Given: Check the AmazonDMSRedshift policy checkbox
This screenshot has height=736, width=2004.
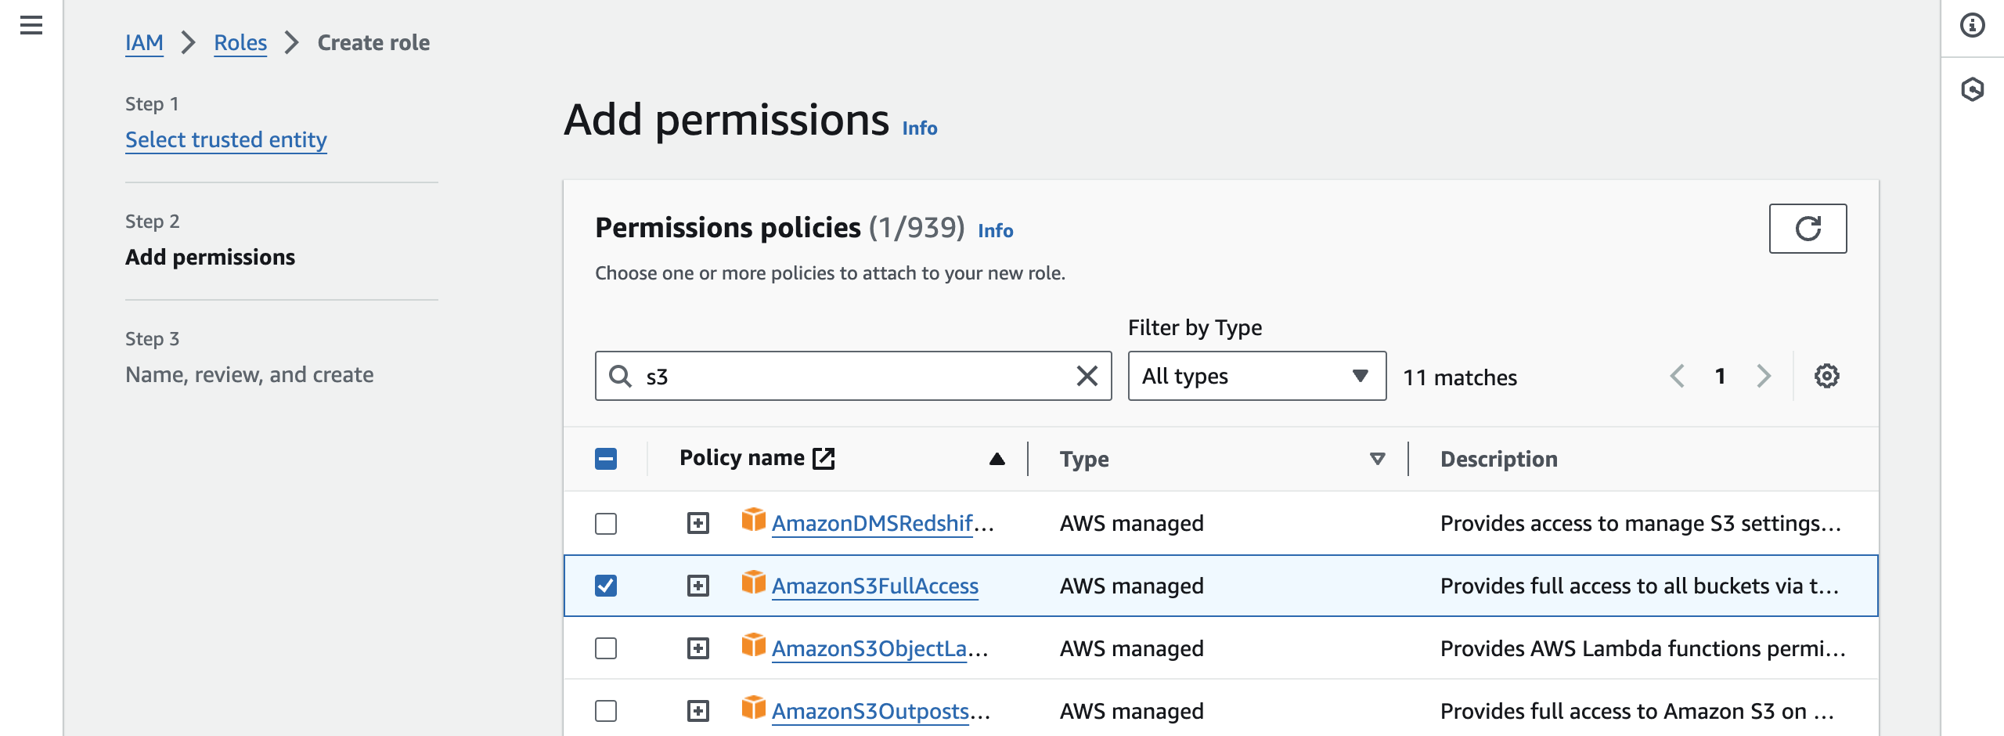Looking at the screenshot, I should pos(606,523).
